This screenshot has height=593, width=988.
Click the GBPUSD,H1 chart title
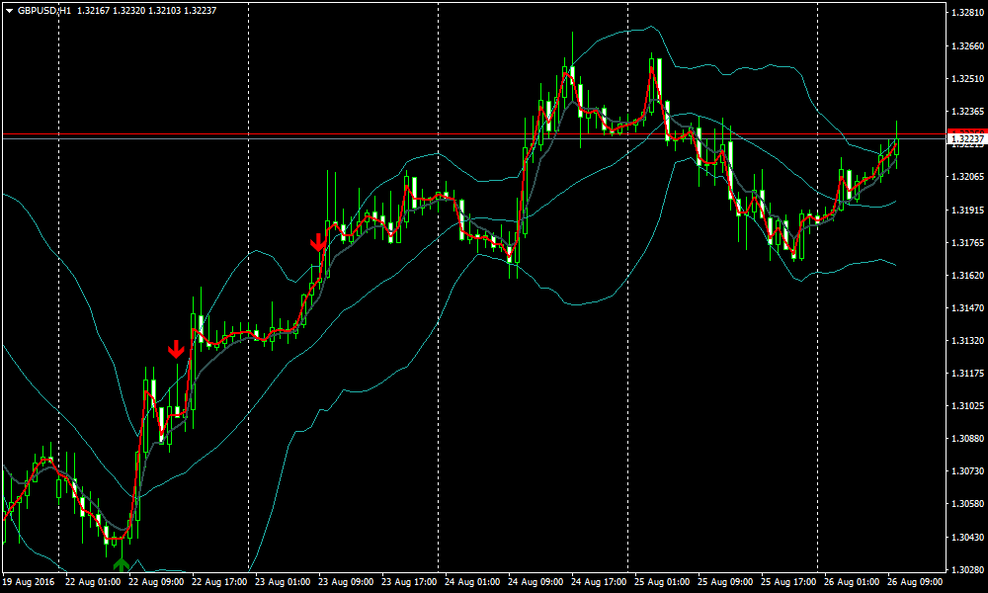coord(43,10)
